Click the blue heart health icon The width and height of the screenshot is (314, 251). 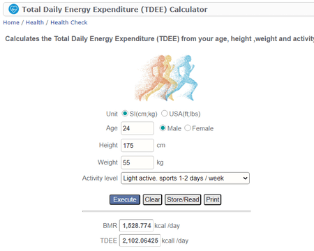[13, 9]
